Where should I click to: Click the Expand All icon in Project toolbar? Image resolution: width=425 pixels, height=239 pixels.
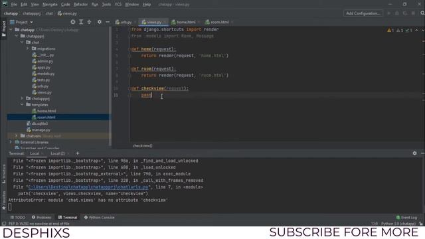coord(81,22)
